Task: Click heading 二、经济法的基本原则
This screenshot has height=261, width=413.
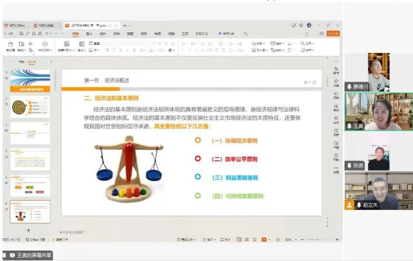Action: (x=111, y=98)
